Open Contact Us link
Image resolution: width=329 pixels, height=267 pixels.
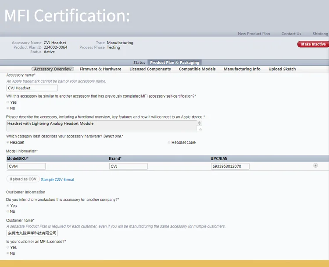(291, 34)
